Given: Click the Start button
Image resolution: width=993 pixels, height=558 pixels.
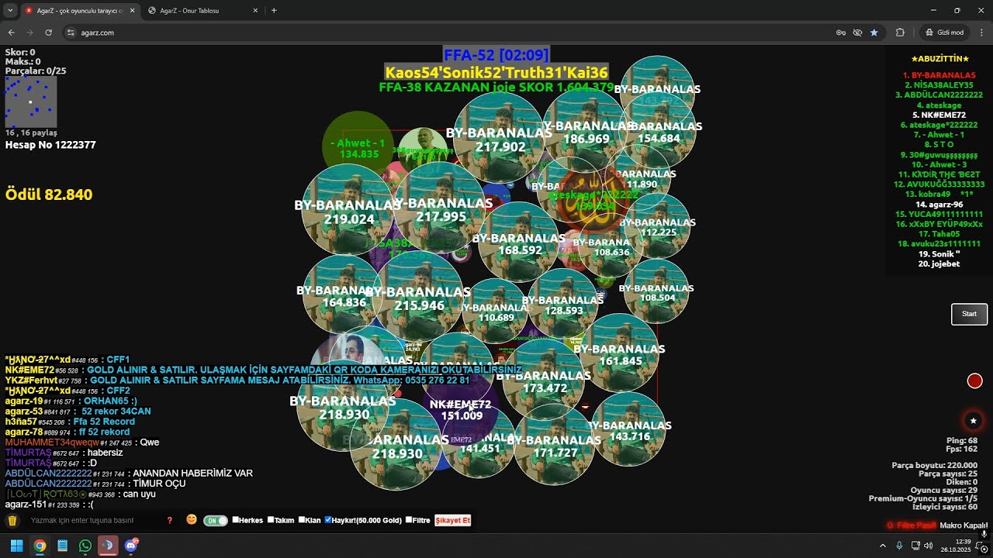Looking at the screenshot, I should pyautogui.click(x=969, y=314).
